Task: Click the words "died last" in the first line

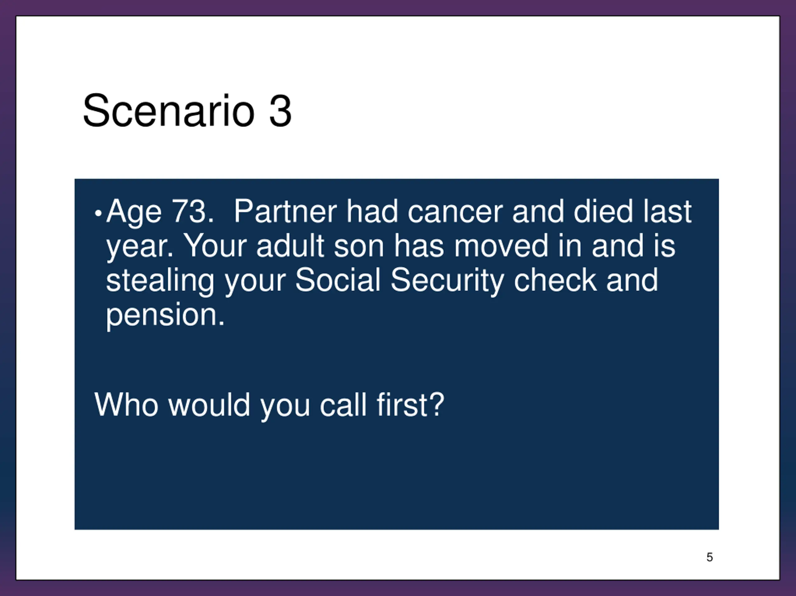Action: (632, 212)
